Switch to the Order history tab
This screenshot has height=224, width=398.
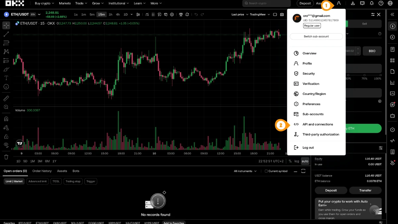point(42,171)
